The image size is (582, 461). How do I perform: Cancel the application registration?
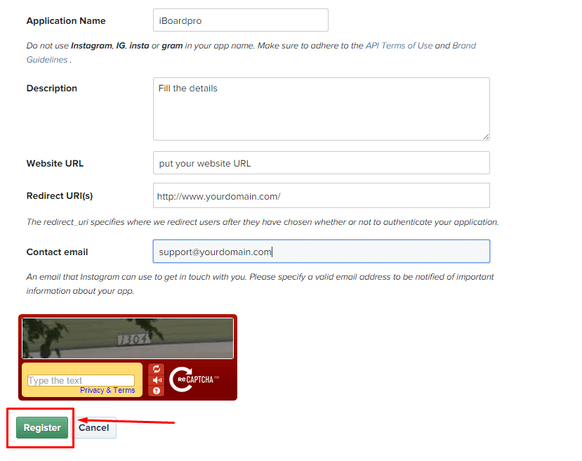click(94, 427)
